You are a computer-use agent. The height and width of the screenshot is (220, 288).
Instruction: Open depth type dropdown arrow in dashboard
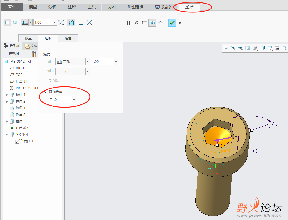click(30, 23)
